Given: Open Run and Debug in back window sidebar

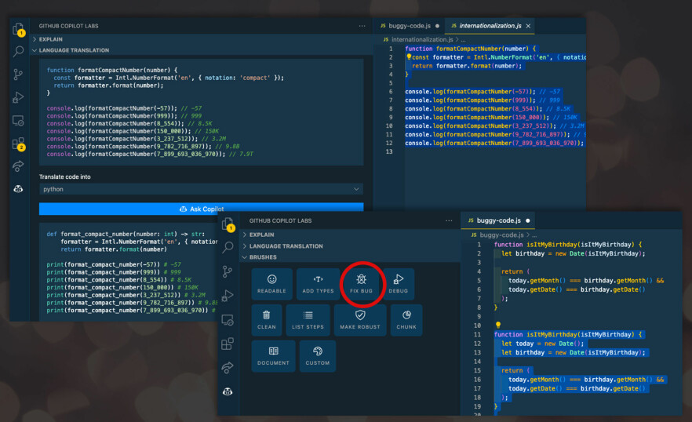Looking at the screenshot, I should pyautogui.click(x=18, y=97).
